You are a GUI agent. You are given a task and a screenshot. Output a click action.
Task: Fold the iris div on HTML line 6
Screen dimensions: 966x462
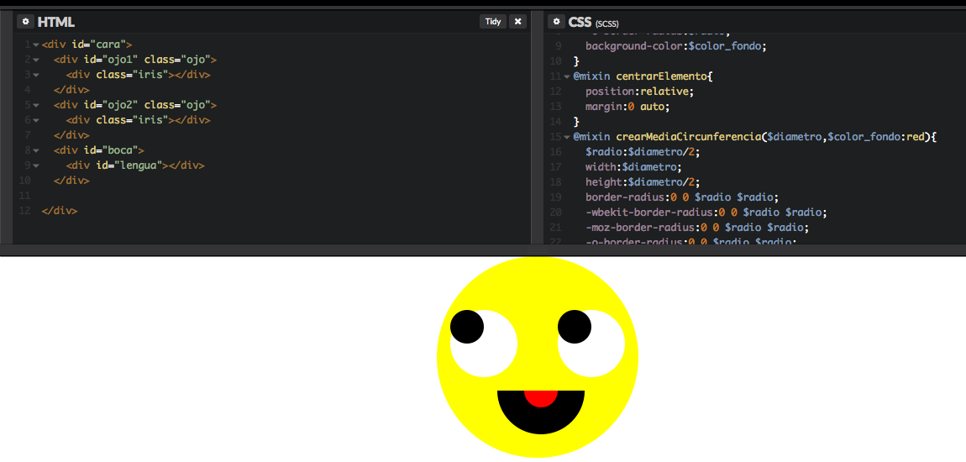point(36,120)
